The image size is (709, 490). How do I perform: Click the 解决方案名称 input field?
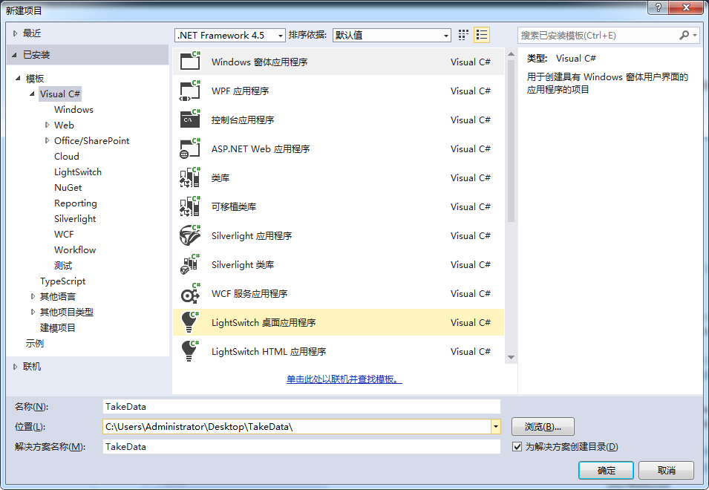[301, 447]
